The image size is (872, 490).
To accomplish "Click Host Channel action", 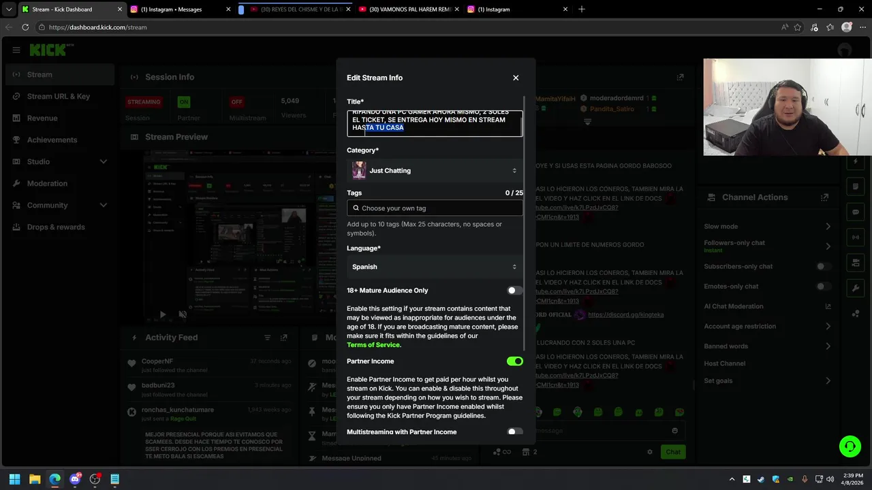I will click(x=725, y=364).
